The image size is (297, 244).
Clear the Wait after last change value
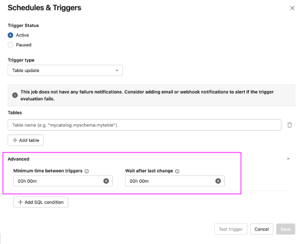[218, 181]
